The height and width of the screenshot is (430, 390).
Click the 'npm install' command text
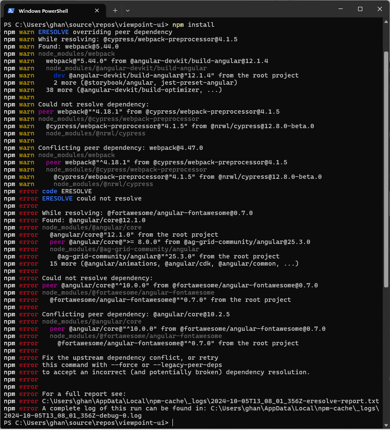(193, 25)
